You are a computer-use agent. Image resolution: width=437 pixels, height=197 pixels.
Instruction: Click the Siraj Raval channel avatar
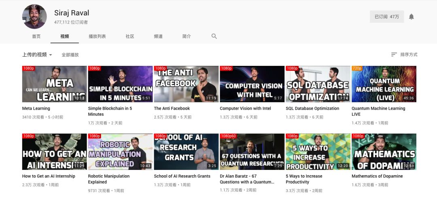coord(34,17)
